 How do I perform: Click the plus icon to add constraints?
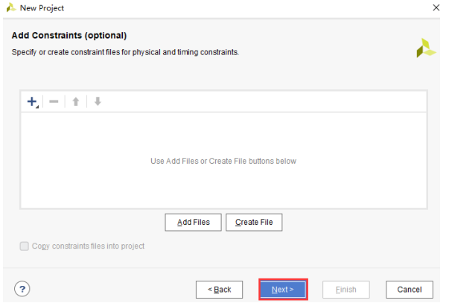click(x=31, y=101)
